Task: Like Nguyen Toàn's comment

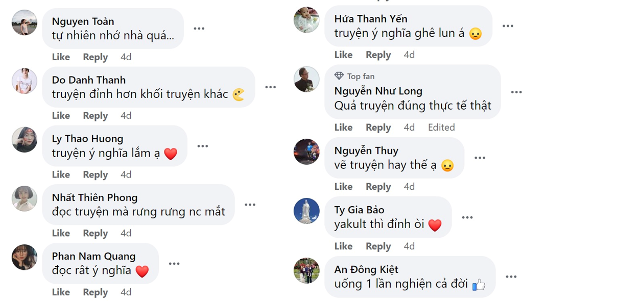Action: click(61, 57)
